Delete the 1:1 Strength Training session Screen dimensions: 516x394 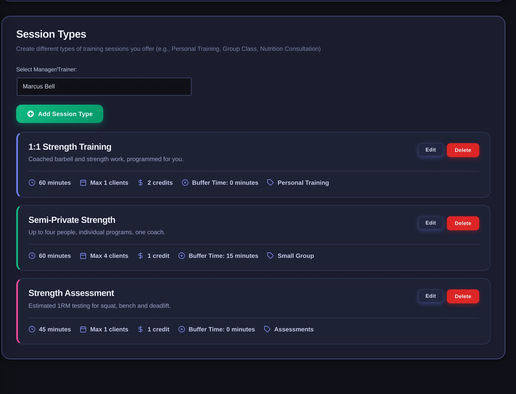pyautogui.click(x=463, y=150)
